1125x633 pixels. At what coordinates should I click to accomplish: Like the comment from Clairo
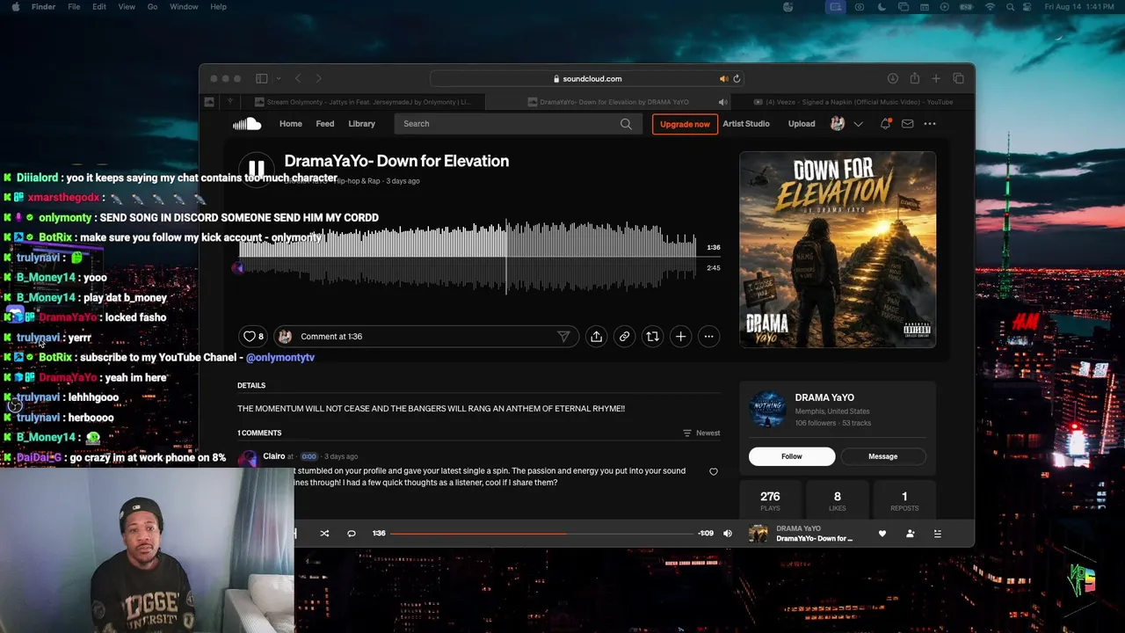point(714,471)
